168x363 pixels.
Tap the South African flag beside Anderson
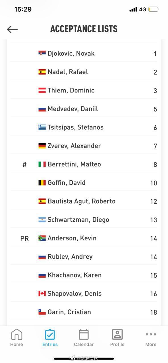tap(42, 238)
